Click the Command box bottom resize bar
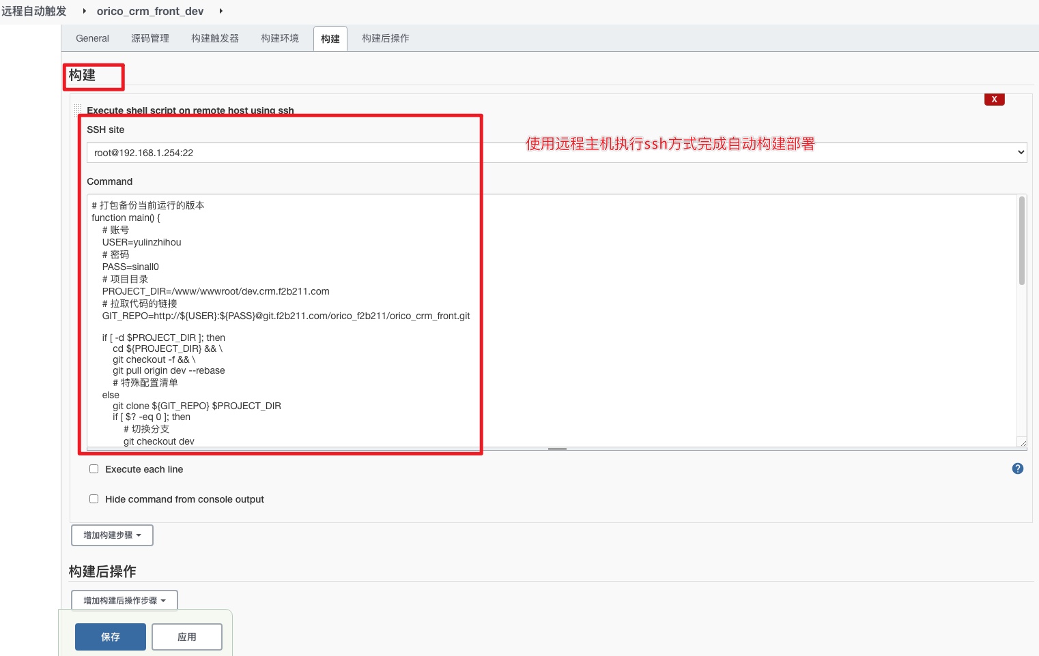 coord(557,449)
